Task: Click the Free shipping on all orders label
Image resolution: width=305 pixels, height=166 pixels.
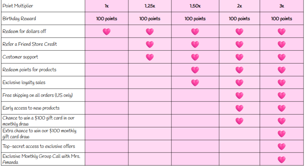Action: [x=38, y=95]
